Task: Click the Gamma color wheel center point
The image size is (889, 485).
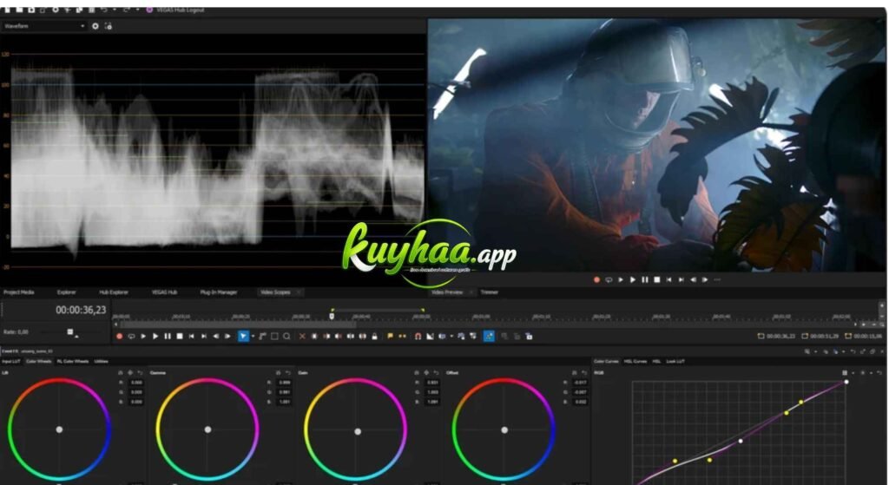Action: (x=207, y=429)
